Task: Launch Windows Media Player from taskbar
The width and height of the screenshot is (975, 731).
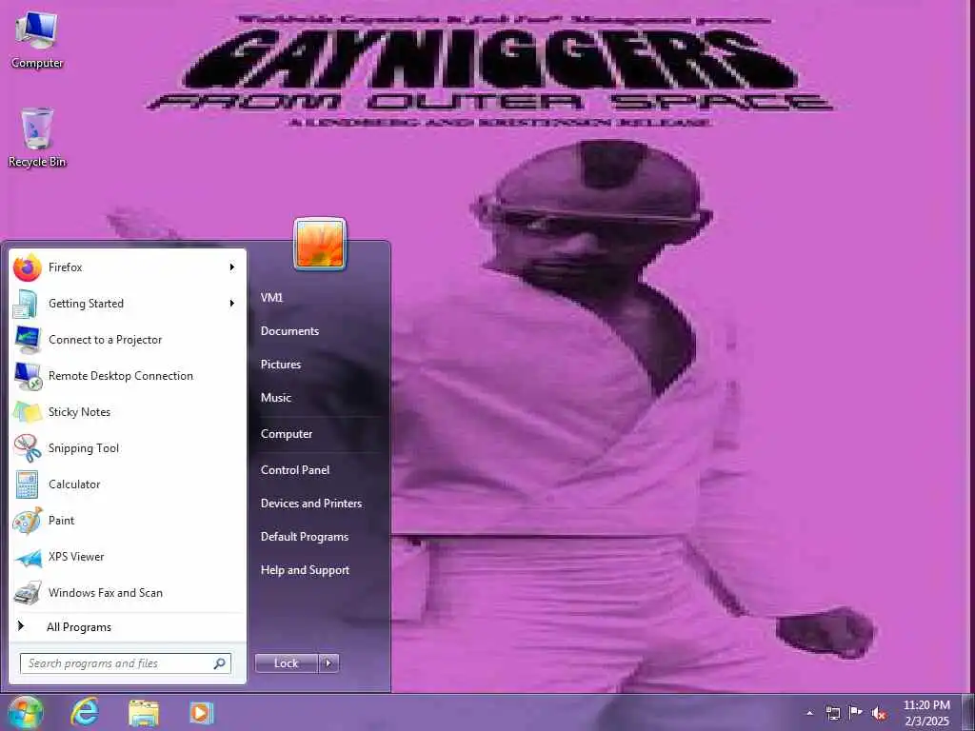Action: [x=202, y=713]
